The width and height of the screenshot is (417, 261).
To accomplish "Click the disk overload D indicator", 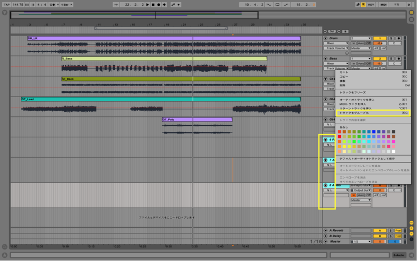I will (409, 5).
